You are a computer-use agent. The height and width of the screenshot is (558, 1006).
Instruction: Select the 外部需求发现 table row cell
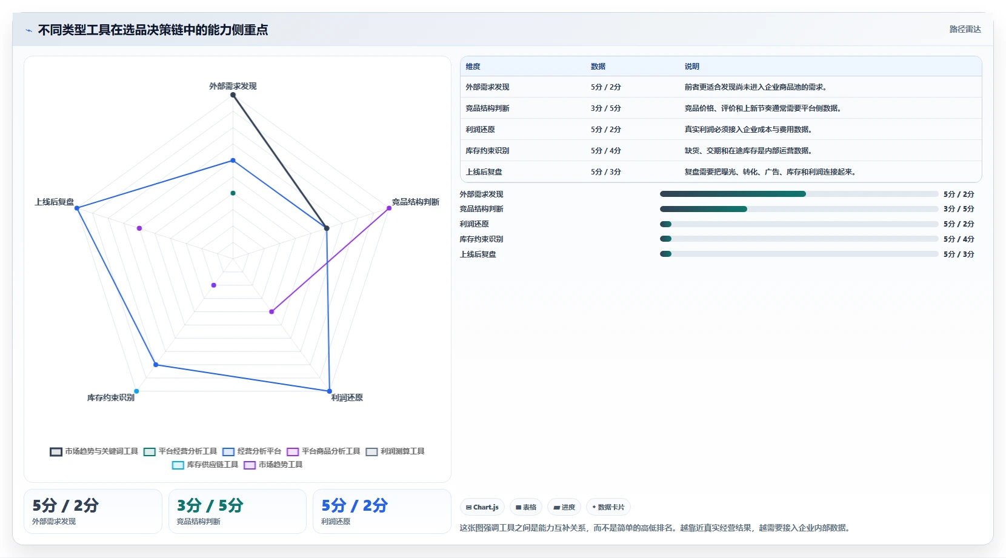tap(487, 87)
